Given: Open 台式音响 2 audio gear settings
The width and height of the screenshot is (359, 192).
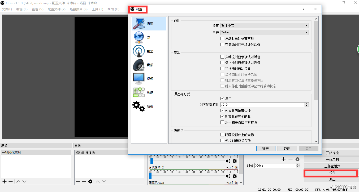Looking at the screenshot, I should point(235,161).
